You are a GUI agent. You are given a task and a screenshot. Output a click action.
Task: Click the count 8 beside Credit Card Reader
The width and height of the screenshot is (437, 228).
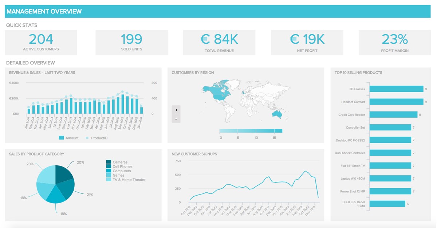420,115
